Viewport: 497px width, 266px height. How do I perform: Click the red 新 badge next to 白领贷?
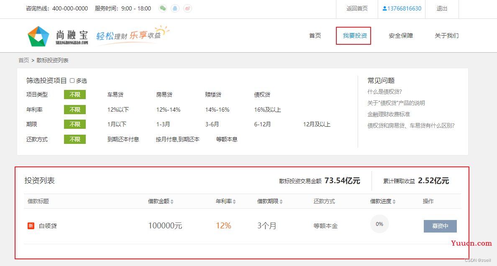31,226
